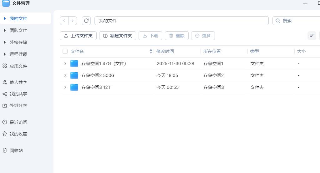Click the 删除 button
Viewport: 320px width, 173px height.
tap(177, 36)
